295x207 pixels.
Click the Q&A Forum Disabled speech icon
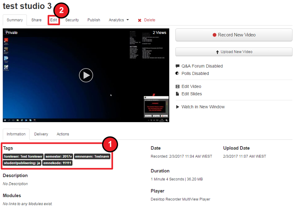[178, 66]
